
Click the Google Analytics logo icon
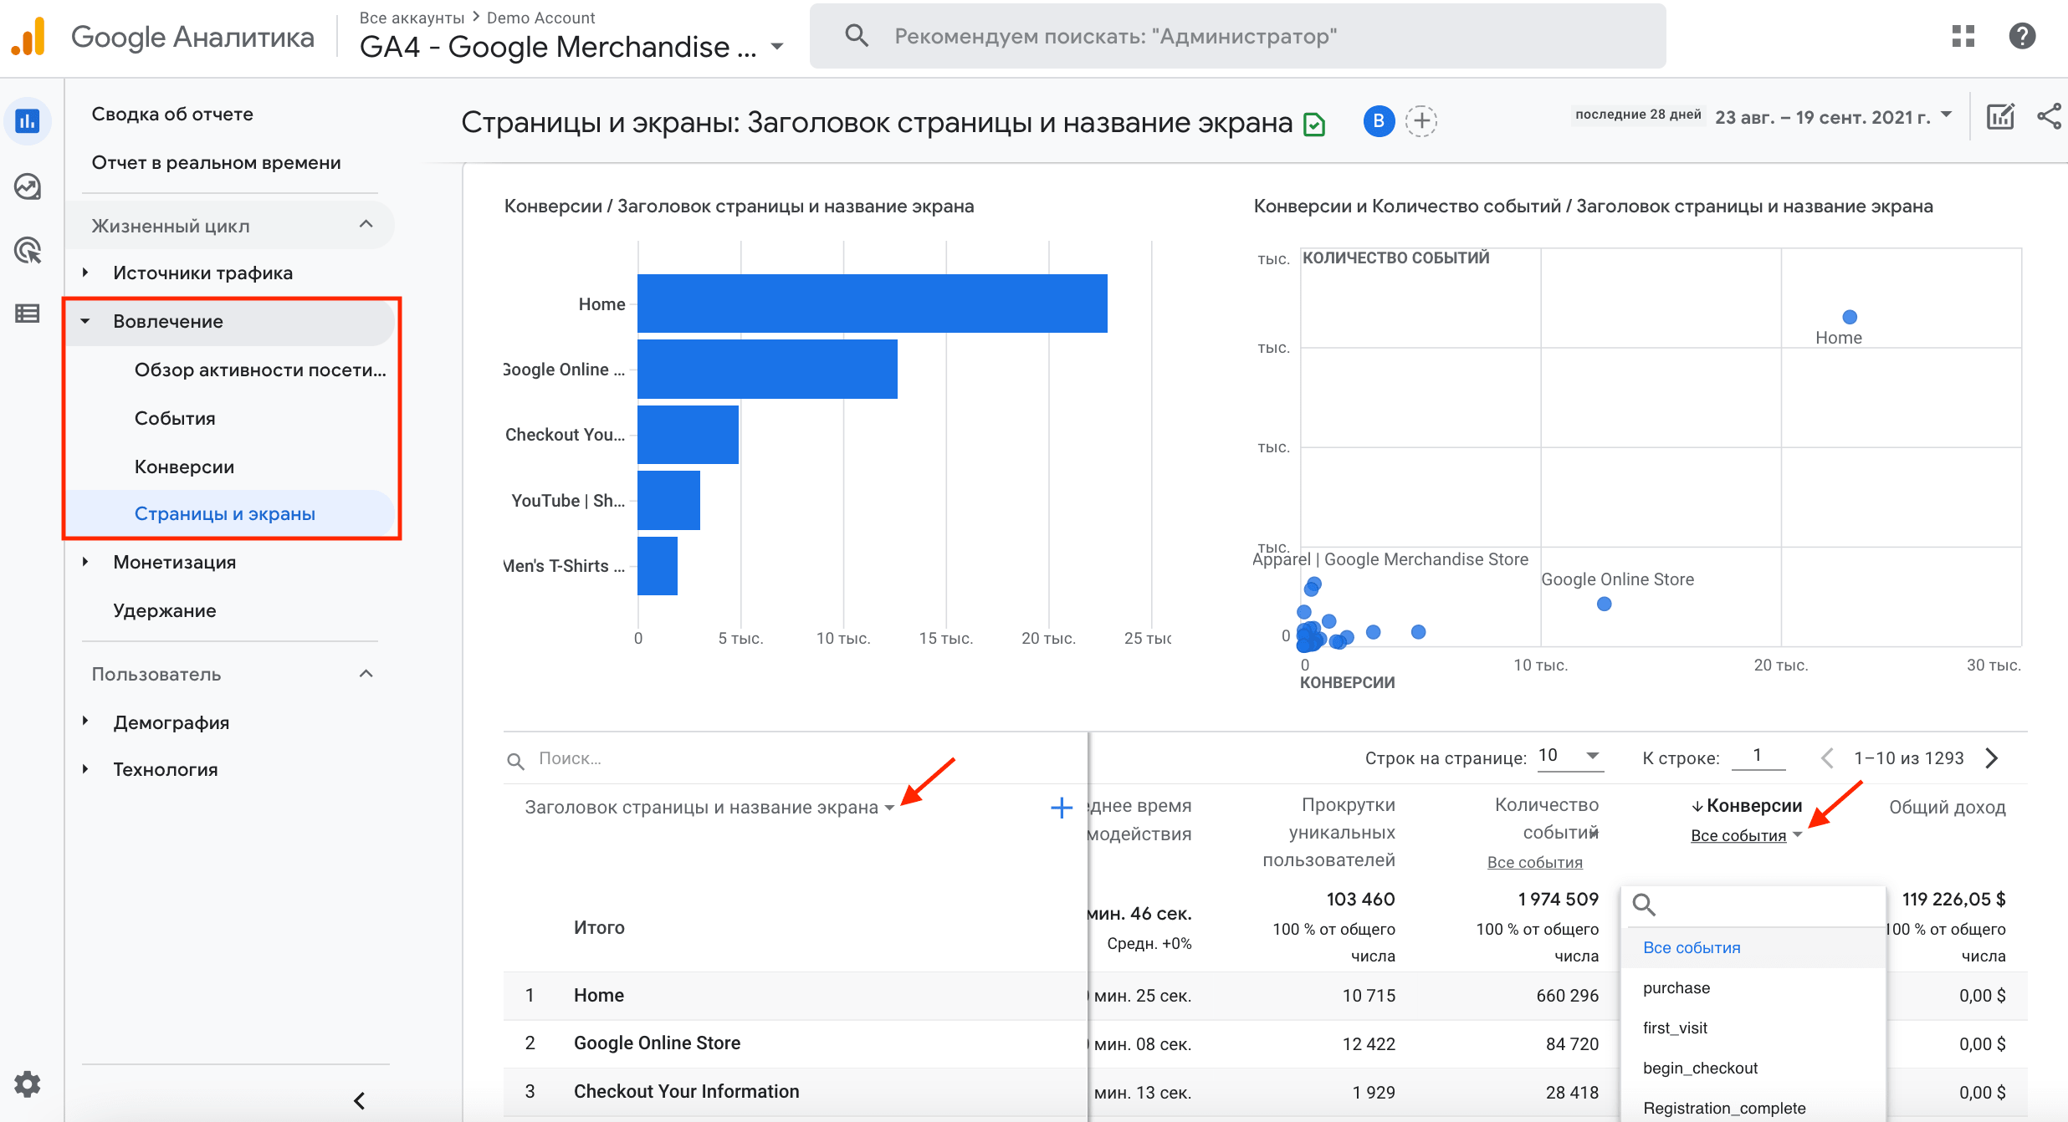28,37
